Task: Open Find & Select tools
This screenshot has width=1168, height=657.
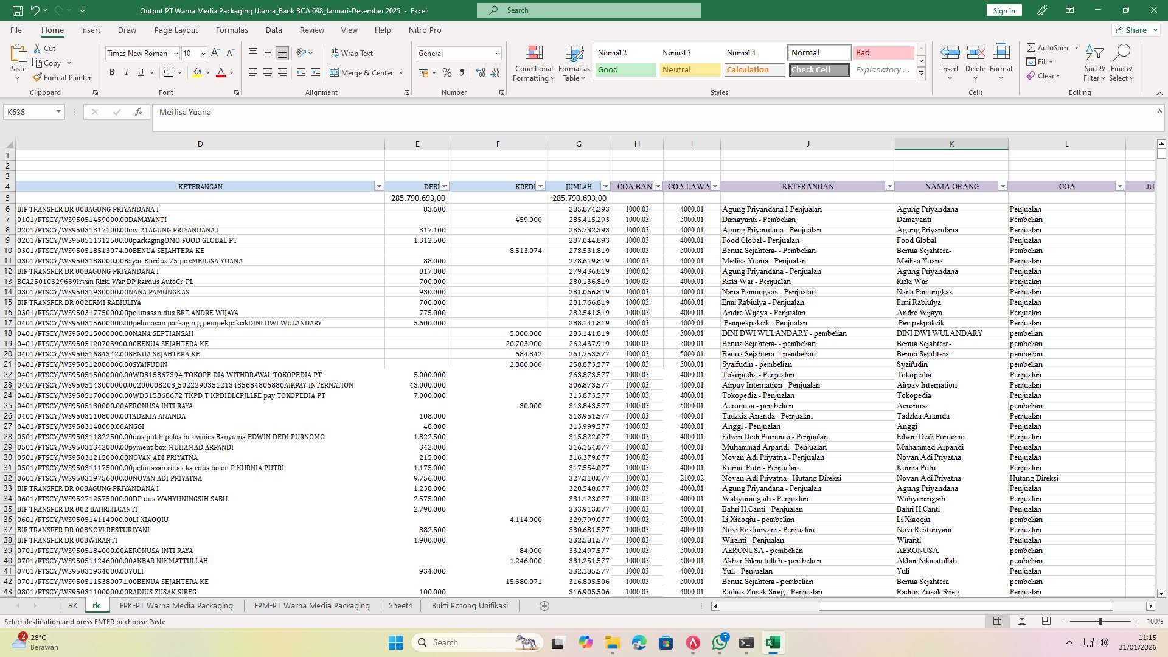Action: point(1122,63)
